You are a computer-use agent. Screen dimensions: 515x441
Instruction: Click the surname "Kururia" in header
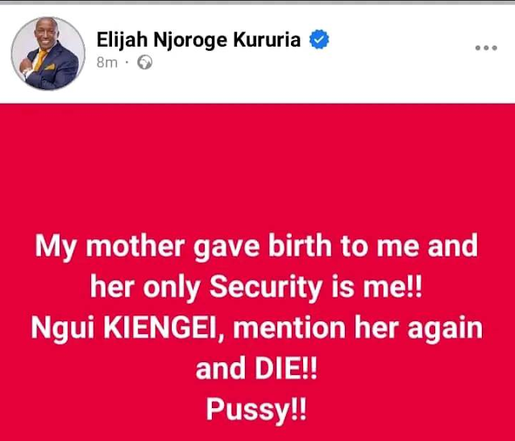click(x=267, y=39)
